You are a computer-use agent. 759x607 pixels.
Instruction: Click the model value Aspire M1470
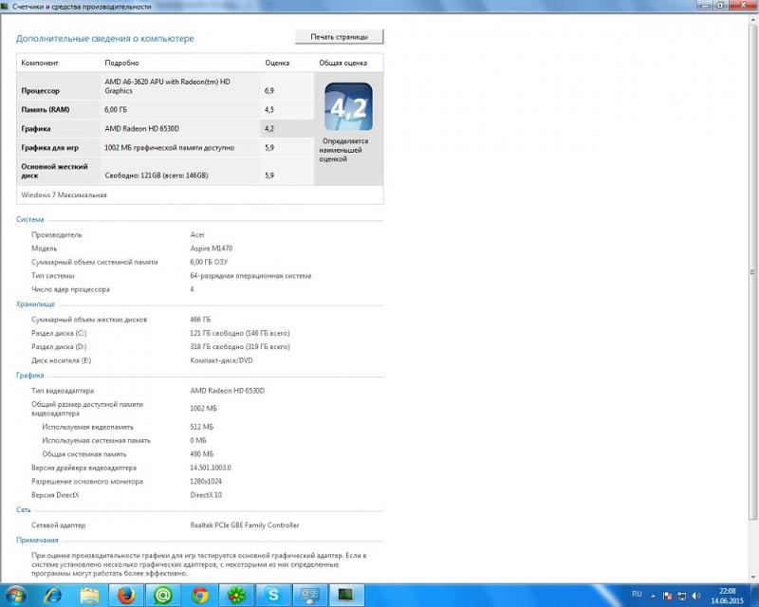211,248
